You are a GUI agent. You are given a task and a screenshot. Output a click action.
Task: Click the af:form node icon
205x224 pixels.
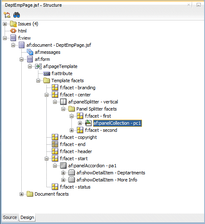tap(30, 59)
